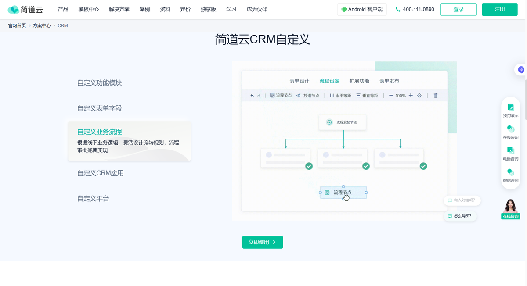Click the Android 客户端 button

tap(362, 9)
